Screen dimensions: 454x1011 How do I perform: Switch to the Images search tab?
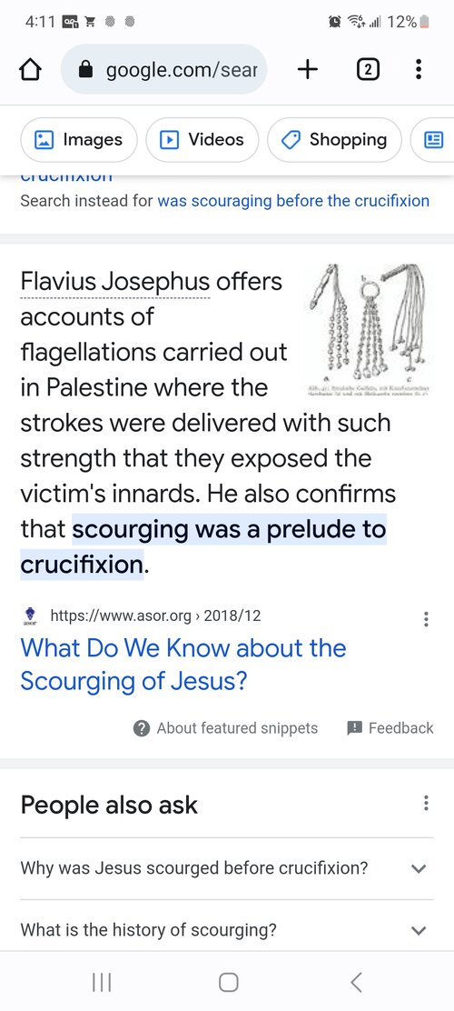tap(79, 140)
